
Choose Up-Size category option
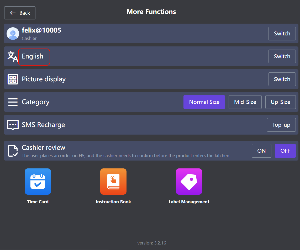(281, 102)
